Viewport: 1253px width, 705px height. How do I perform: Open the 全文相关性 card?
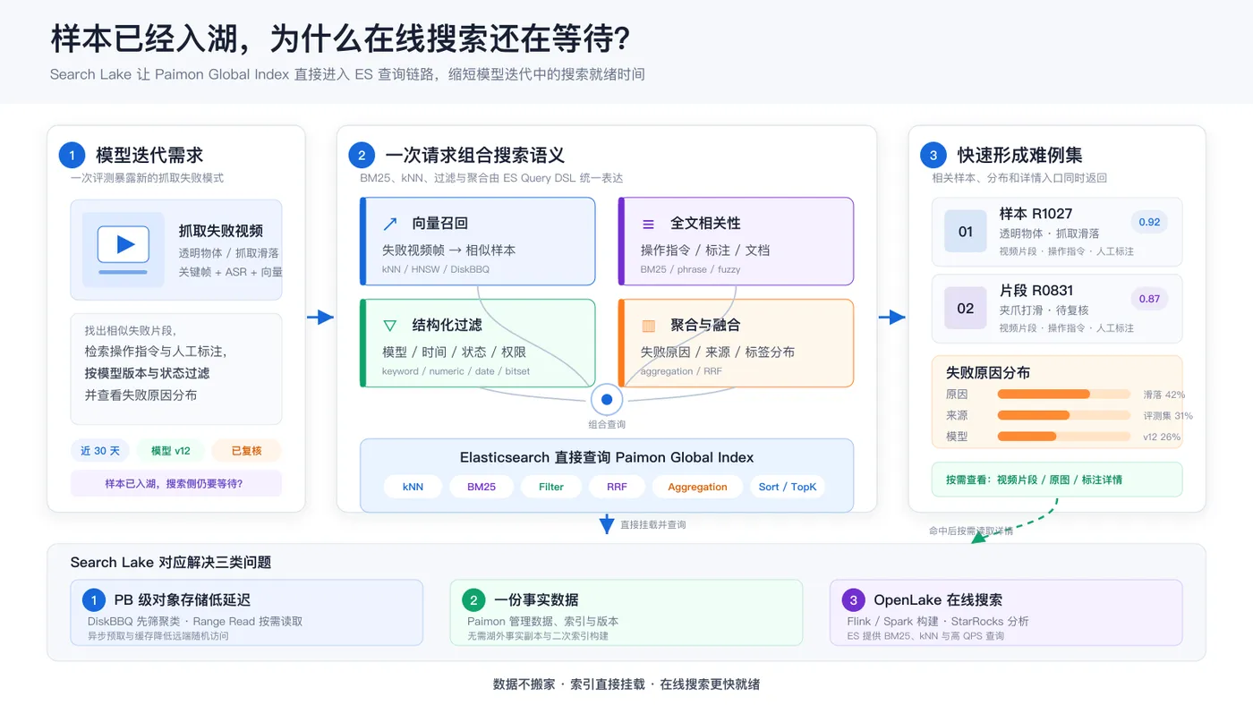(736, 242)
